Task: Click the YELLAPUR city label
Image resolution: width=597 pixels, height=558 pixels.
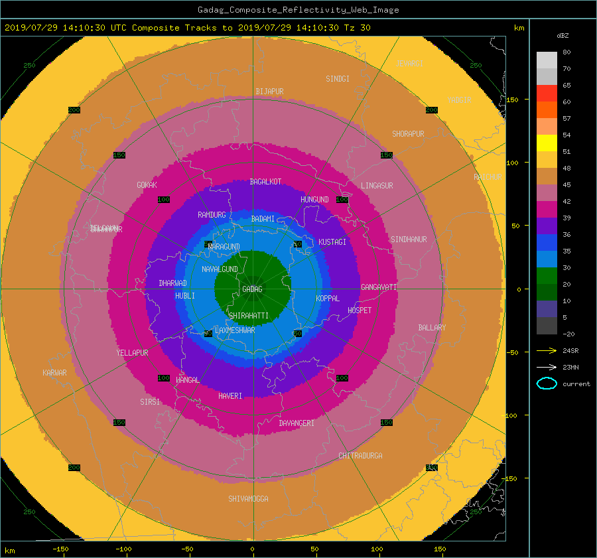Action: [x=132, y=353]
